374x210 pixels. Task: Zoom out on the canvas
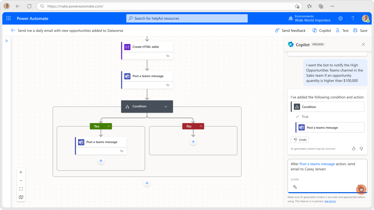21,181
